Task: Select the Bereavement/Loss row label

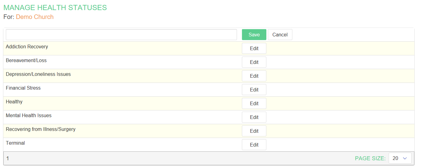Action: coord(26,61)
